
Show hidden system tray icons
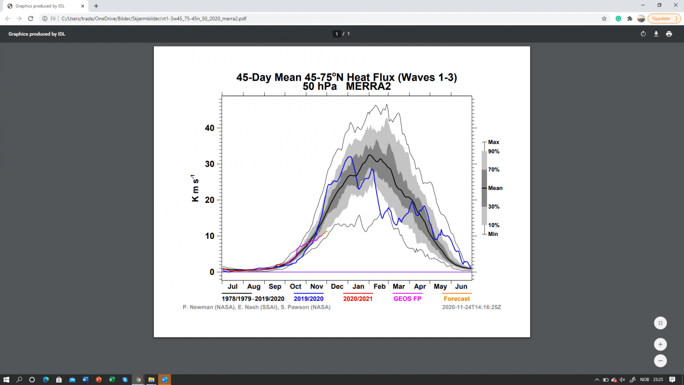(597, 380)
